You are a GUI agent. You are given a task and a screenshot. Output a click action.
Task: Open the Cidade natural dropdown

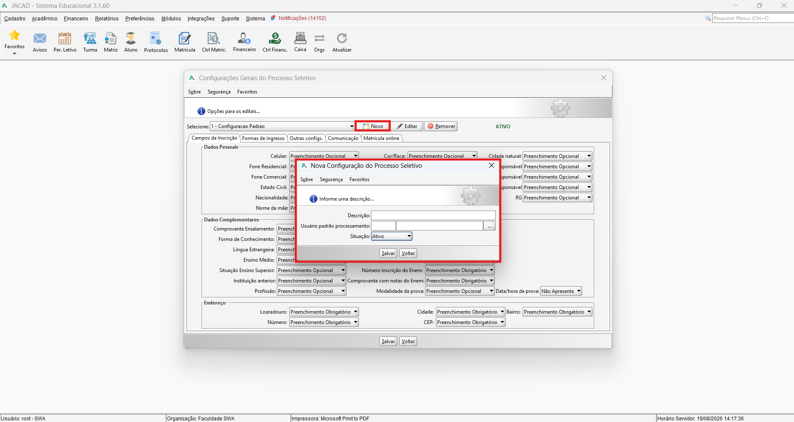(x=557, y=156)
